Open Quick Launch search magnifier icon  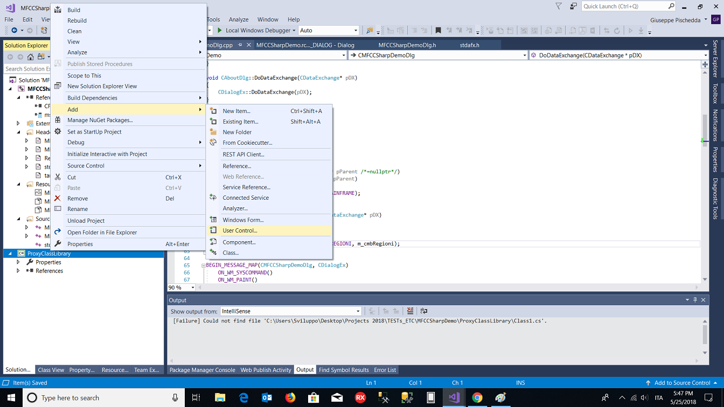671,6
